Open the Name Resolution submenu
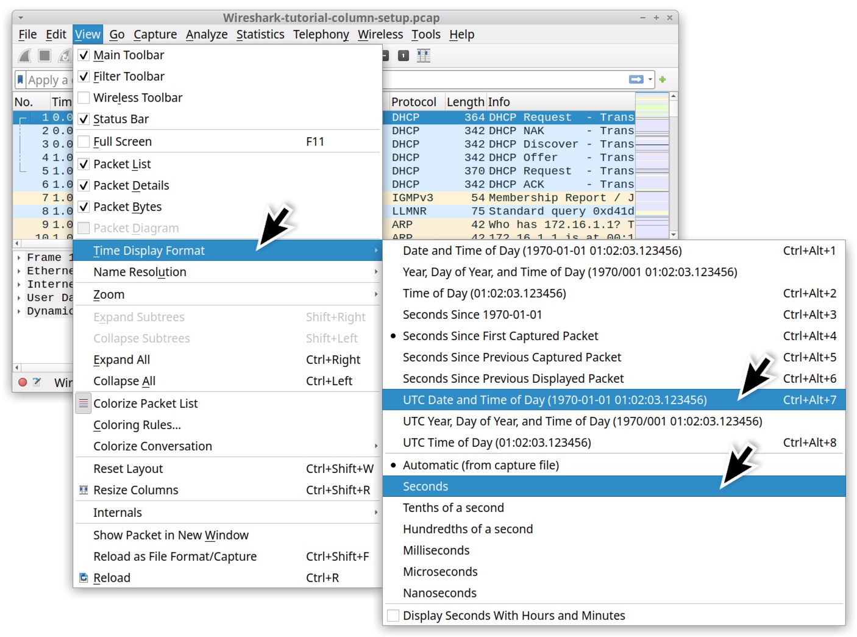 [x=227, y=272]
